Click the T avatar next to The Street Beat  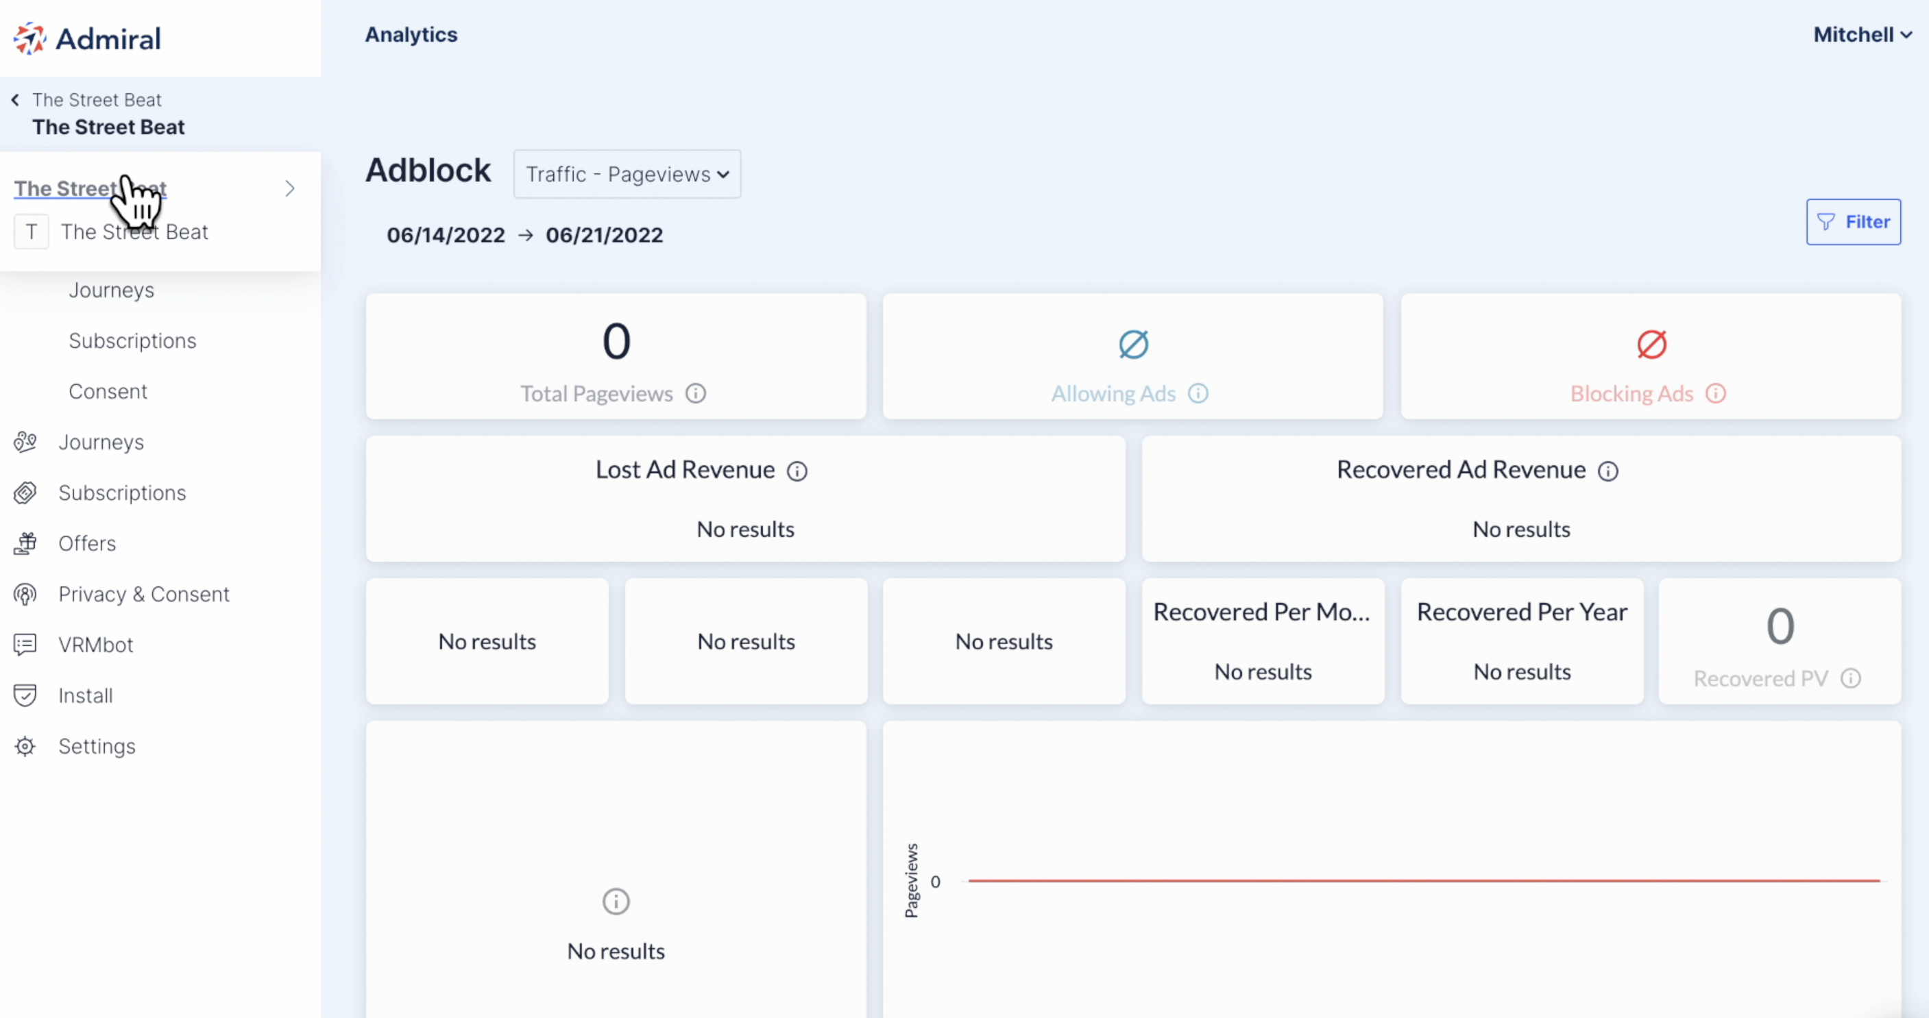tap(32, 232)
